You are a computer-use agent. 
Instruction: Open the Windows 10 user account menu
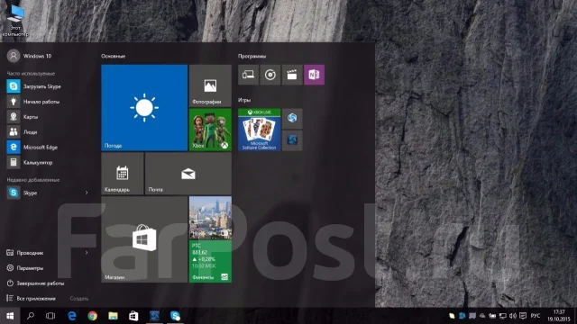(x=30, y=56)
